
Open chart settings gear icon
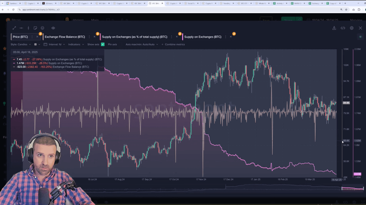(352, 28)
